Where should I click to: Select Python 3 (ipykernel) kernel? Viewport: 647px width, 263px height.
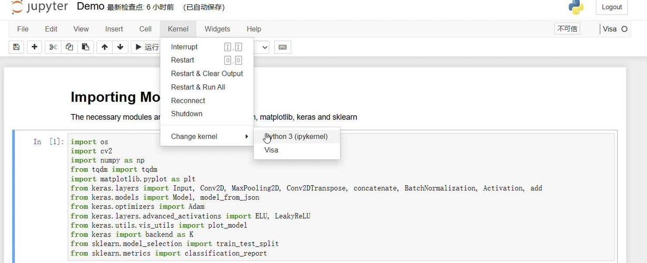[296, 137]
